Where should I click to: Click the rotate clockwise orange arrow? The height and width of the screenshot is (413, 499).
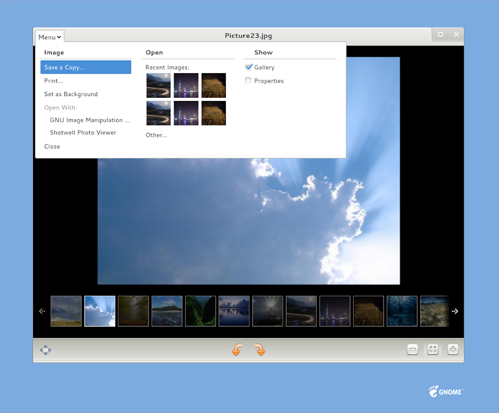(x=260, y=350)
